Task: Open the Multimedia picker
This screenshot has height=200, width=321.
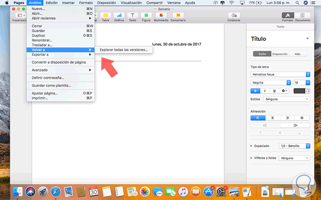Action: 161,16
